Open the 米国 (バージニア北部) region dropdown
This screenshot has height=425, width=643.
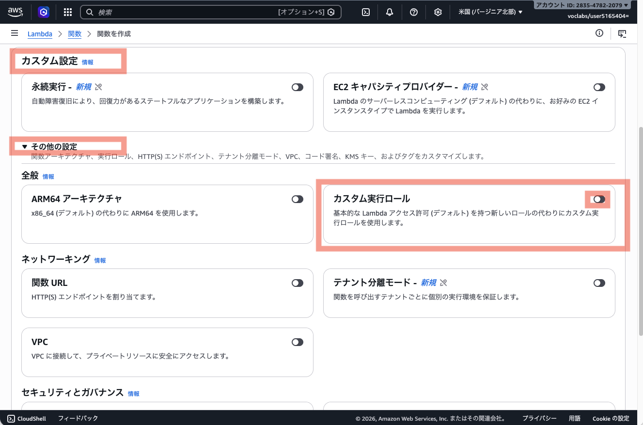[x=490, y=12]
